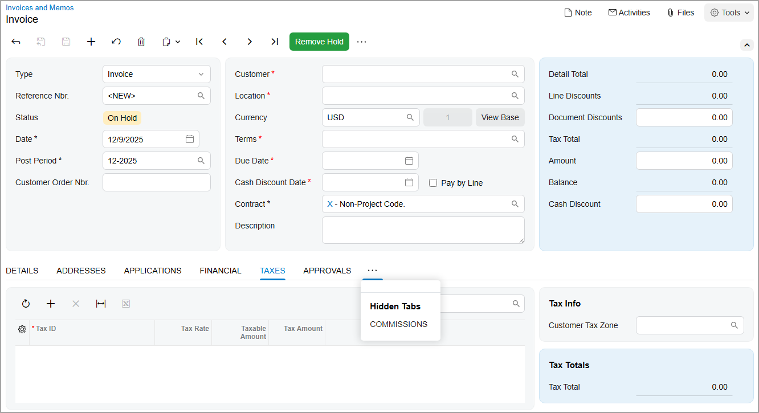The height and width of the screenshot is (413, 759).
Task: Click the Save disk icon
Action: coord(66,42)
